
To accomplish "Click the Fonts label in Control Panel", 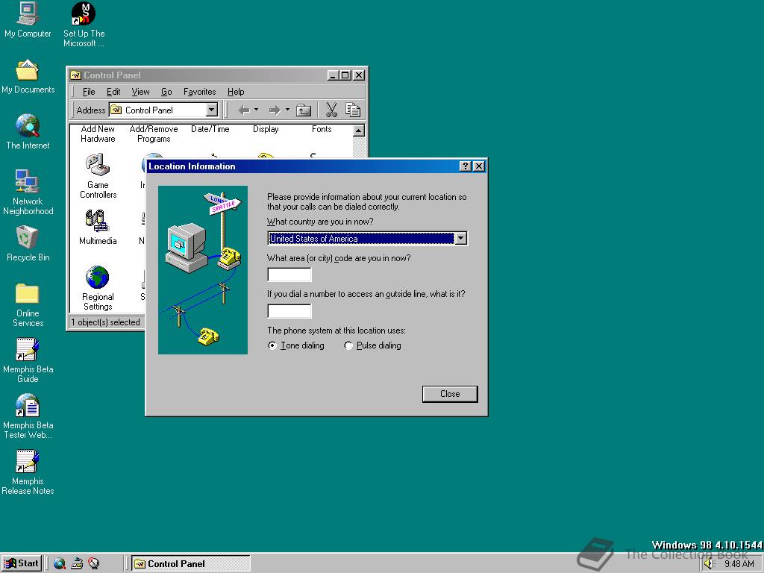I will tap(322, 129).
